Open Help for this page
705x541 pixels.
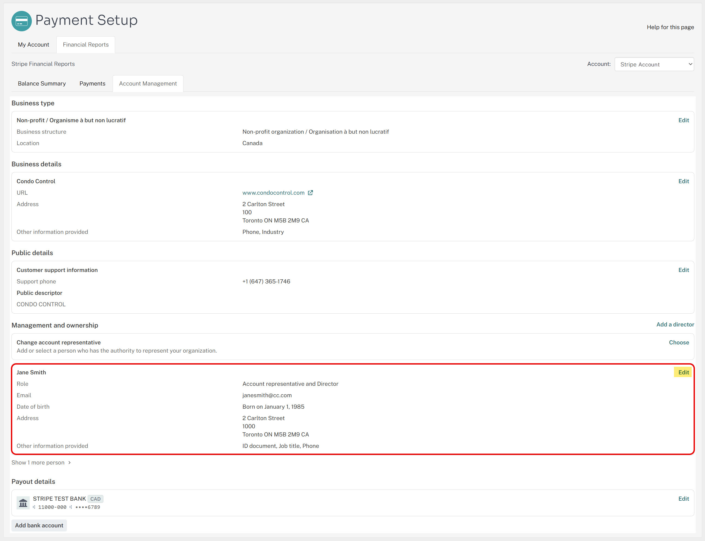[670, 27]
